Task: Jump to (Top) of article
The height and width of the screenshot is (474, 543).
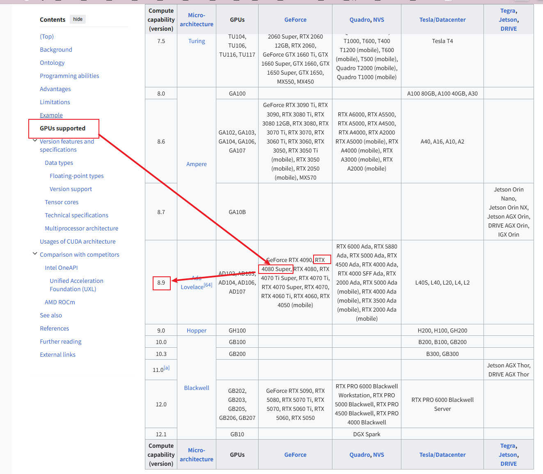Action: tap(47, 36)
